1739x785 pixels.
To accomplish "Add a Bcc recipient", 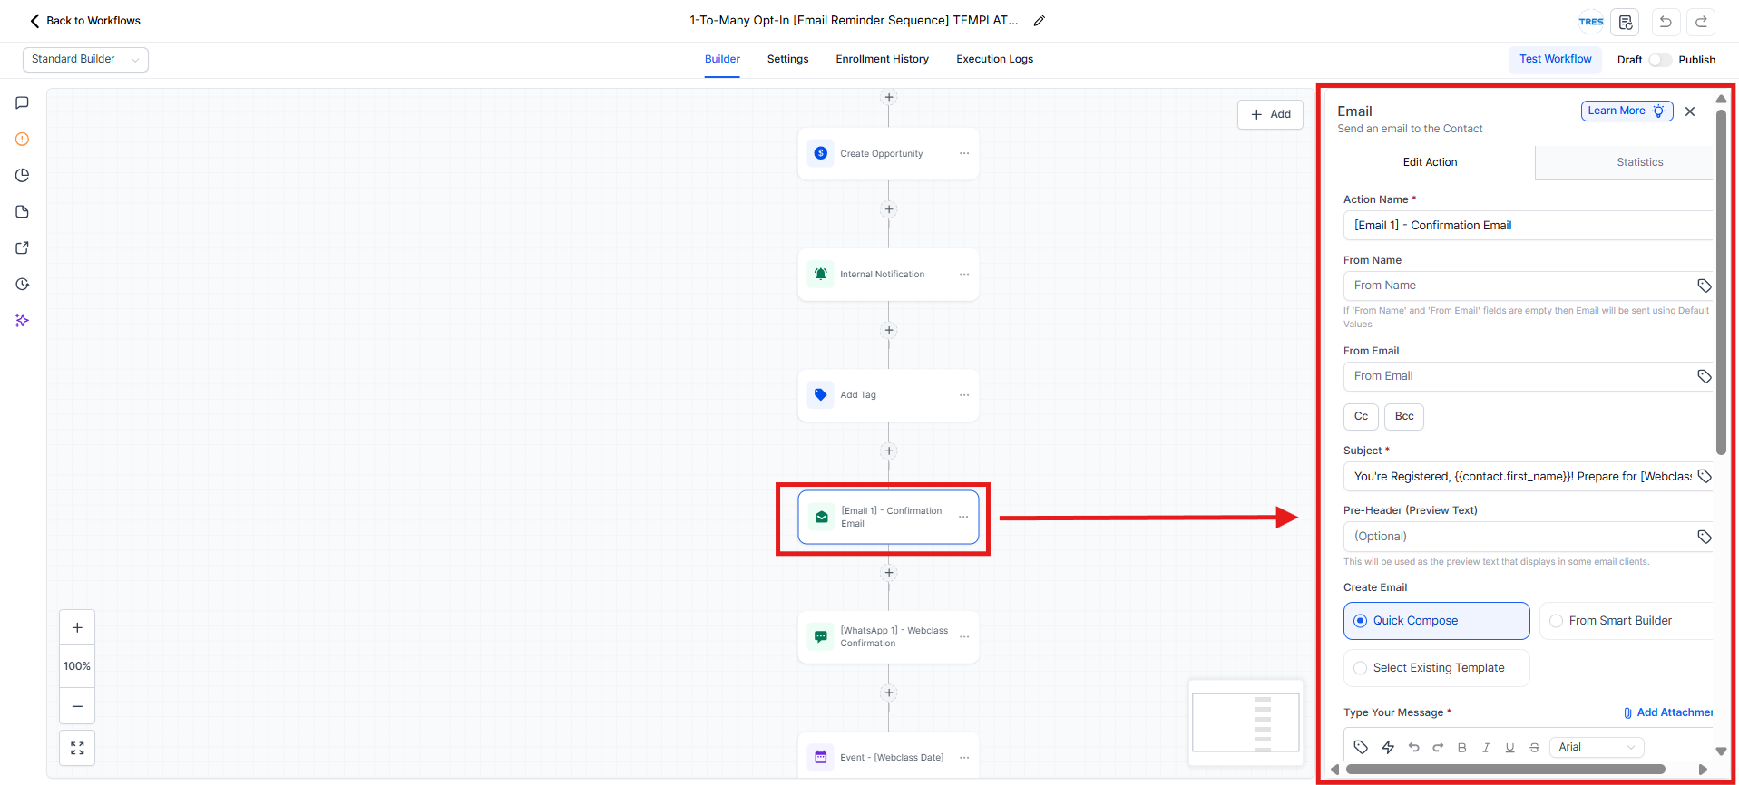I will click(1404, 417).
